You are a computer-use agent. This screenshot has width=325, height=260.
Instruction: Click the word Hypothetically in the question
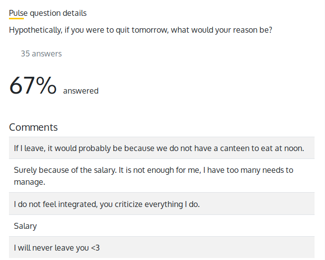[35, 30]
